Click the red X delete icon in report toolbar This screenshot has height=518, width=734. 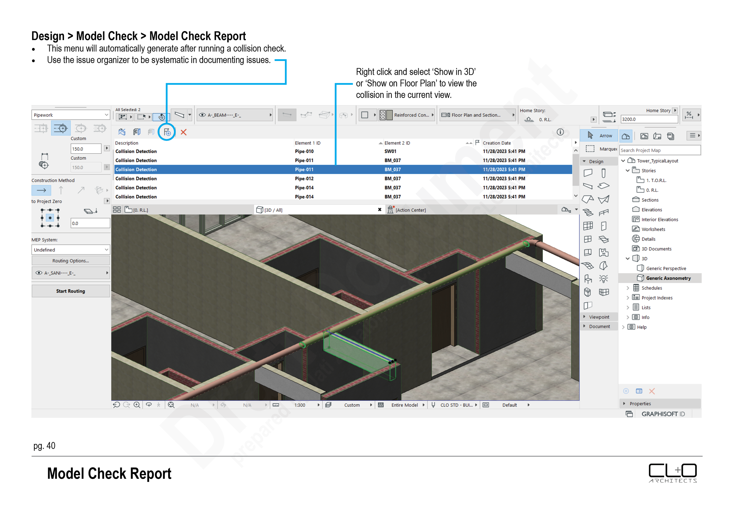pos(184,132)
